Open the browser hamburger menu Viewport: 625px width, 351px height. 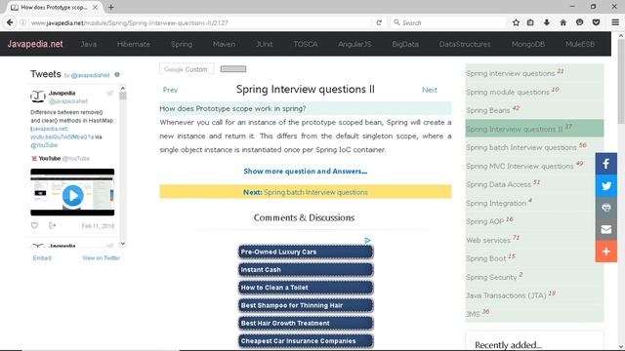pyautogui.click(x=615, y=22)
